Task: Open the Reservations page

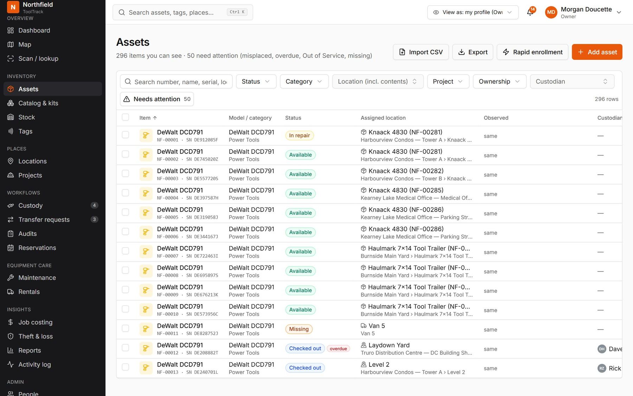Action: 53,248
